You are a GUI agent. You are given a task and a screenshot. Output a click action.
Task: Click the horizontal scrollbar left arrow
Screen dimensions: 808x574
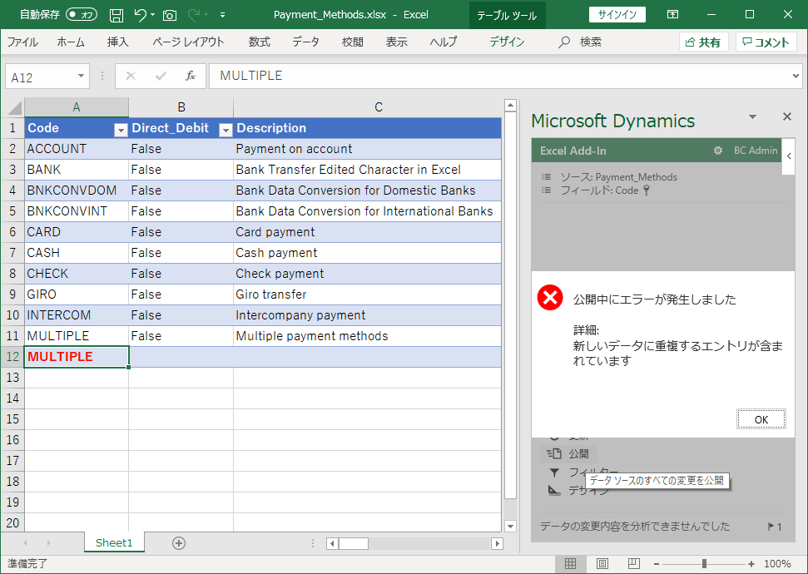[332, 543]
